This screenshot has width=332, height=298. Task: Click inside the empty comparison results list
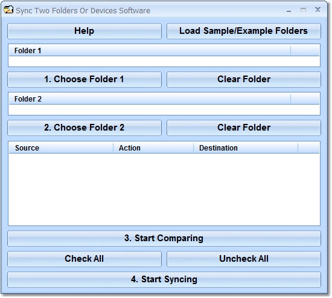[164, 189]
